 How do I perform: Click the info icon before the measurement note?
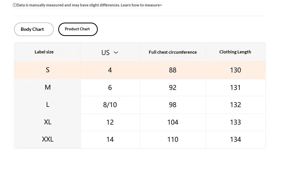(14, 5)
